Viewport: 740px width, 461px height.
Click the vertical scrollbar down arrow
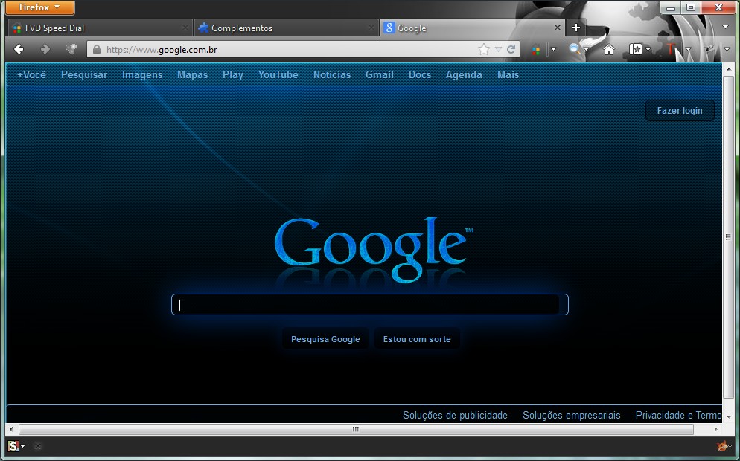coord(728,416)
